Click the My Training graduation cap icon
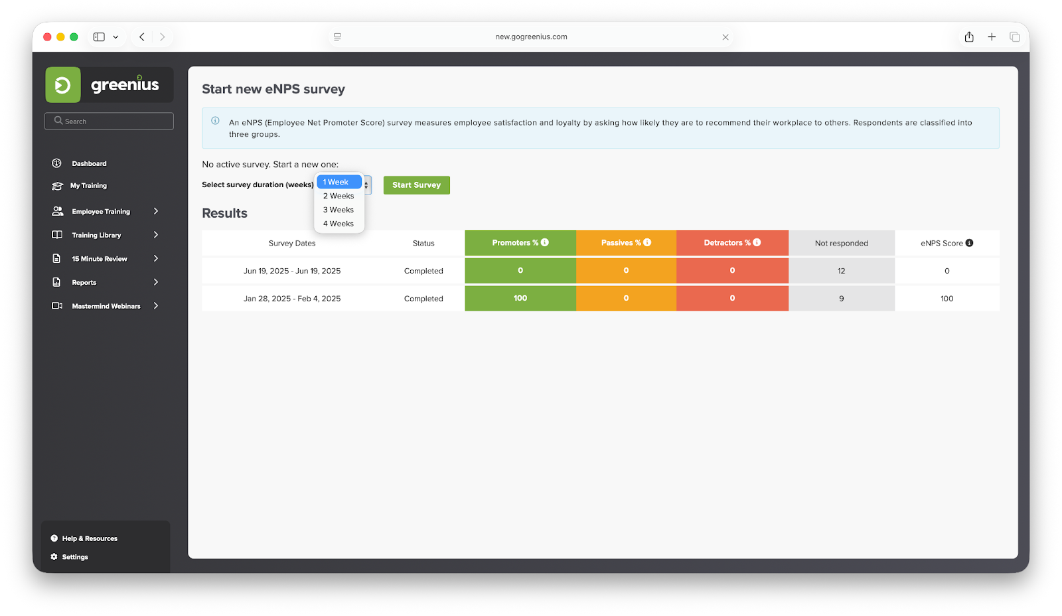This screenshot has width=1062, height=616. (57, 186)
